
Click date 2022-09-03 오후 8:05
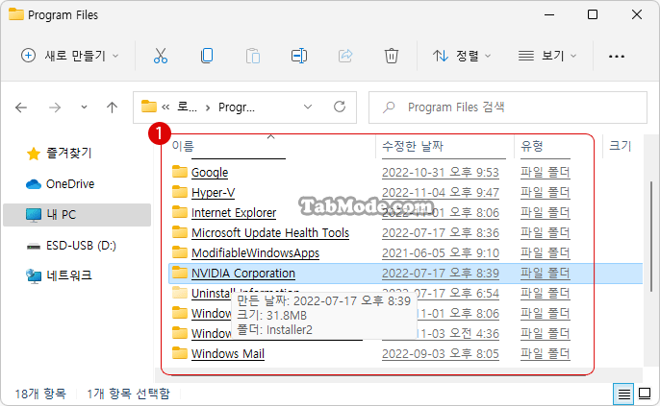[441, 353]
